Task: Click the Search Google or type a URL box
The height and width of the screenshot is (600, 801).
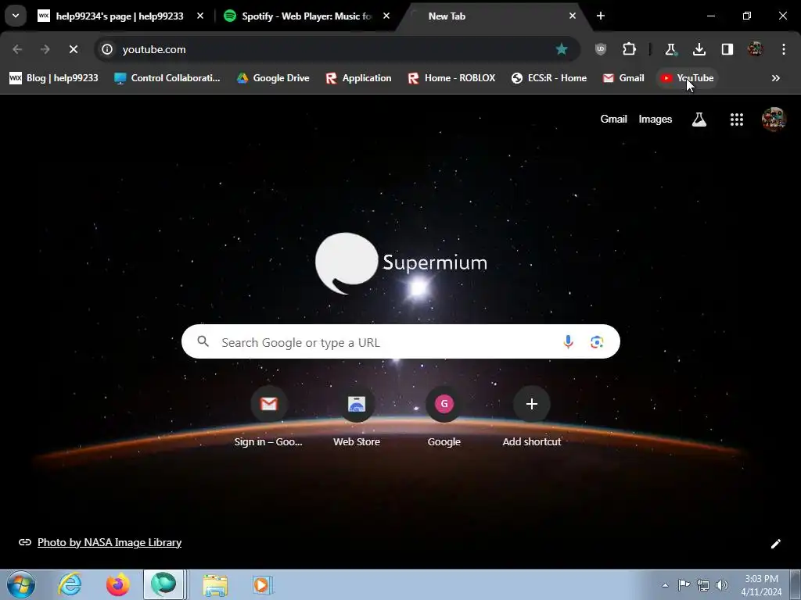Action: pyautogui.click(x=400, y=342)
